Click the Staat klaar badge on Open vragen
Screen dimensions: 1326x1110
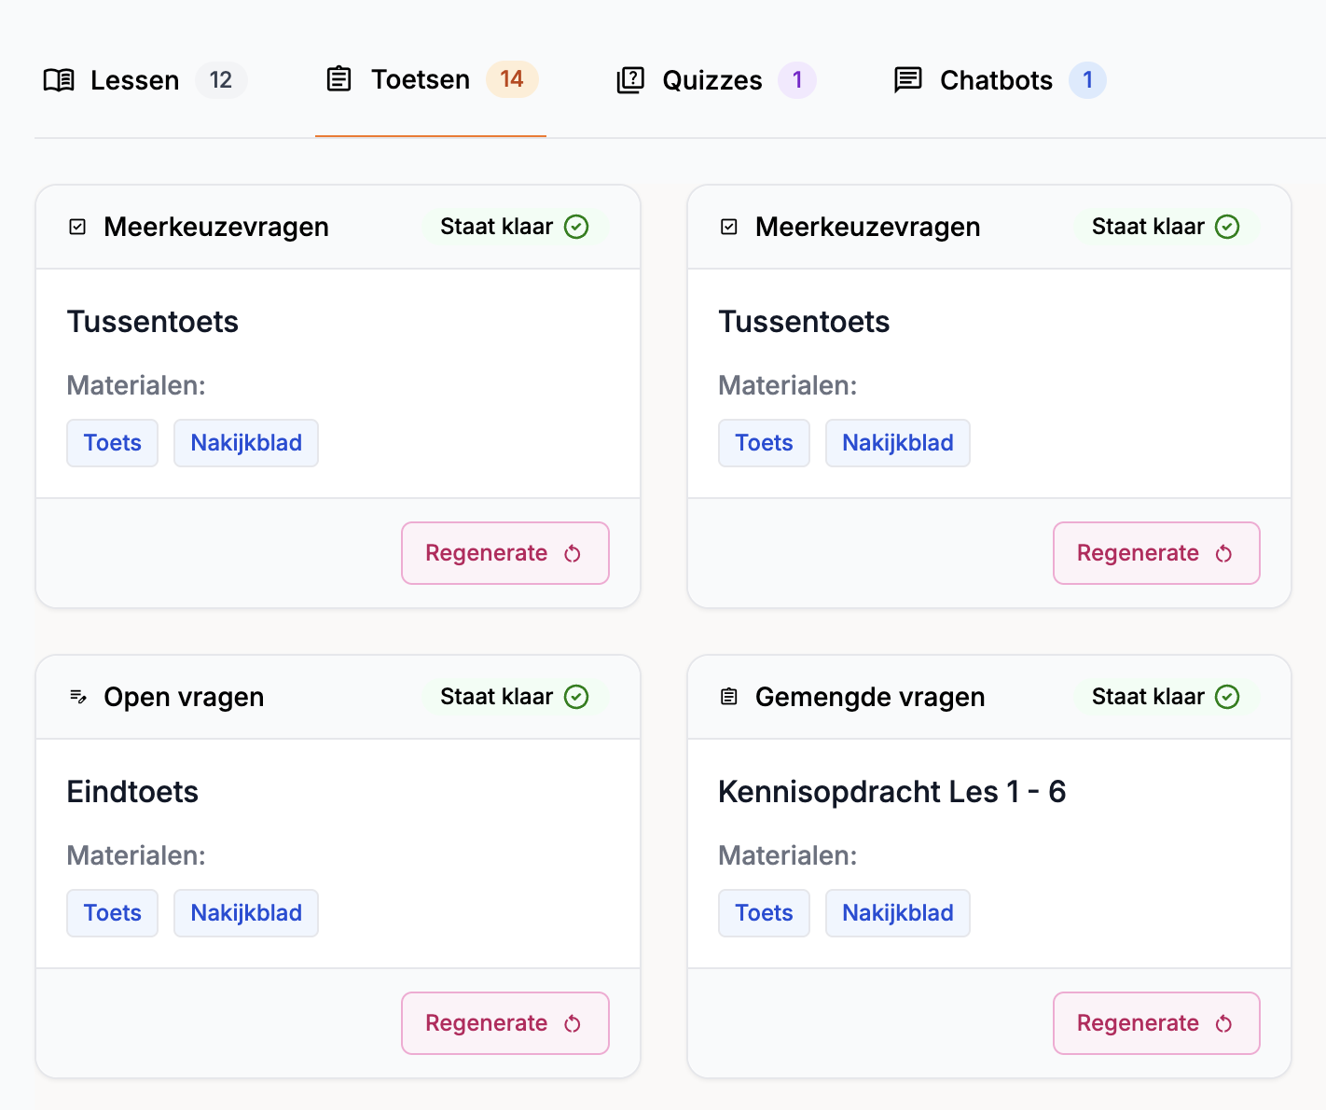pos(513,697)
